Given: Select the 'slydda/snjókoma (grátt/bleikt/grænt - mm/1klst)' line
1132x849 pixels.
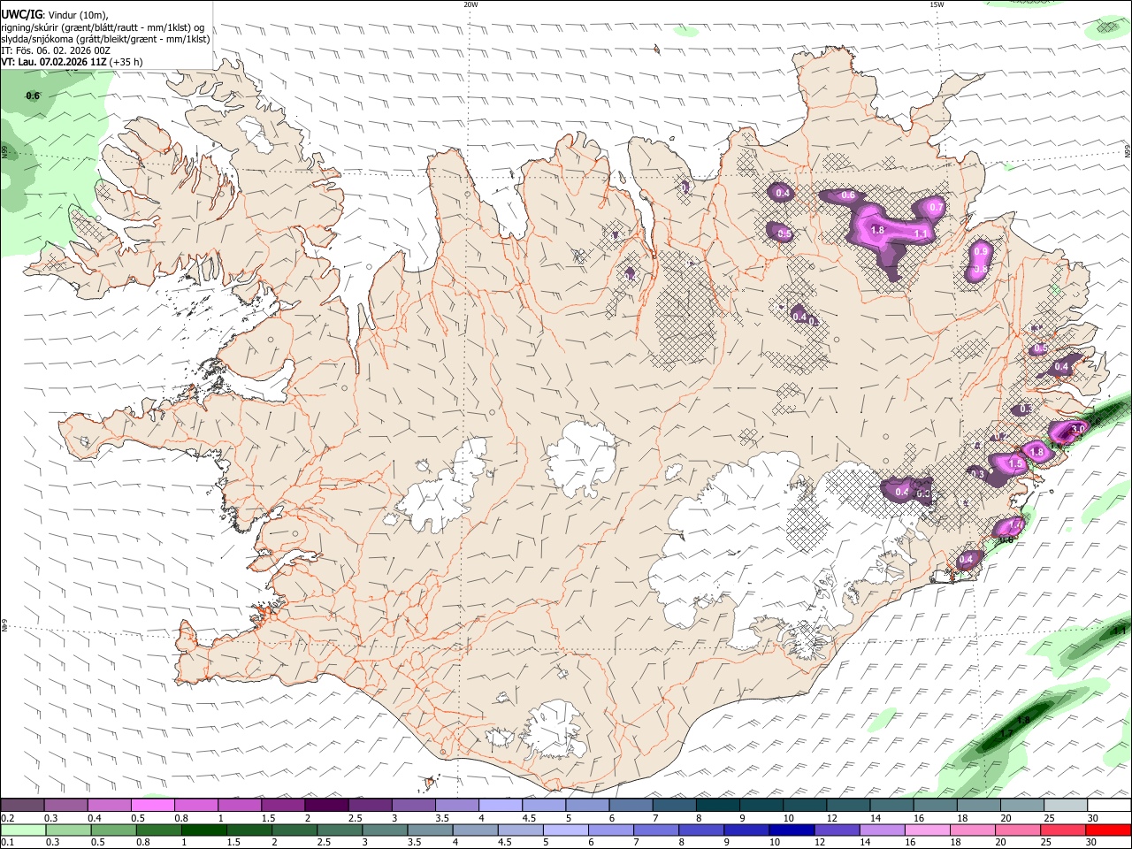Looking at the screenshot, I should pyautogui.click(x=105, y=39).
